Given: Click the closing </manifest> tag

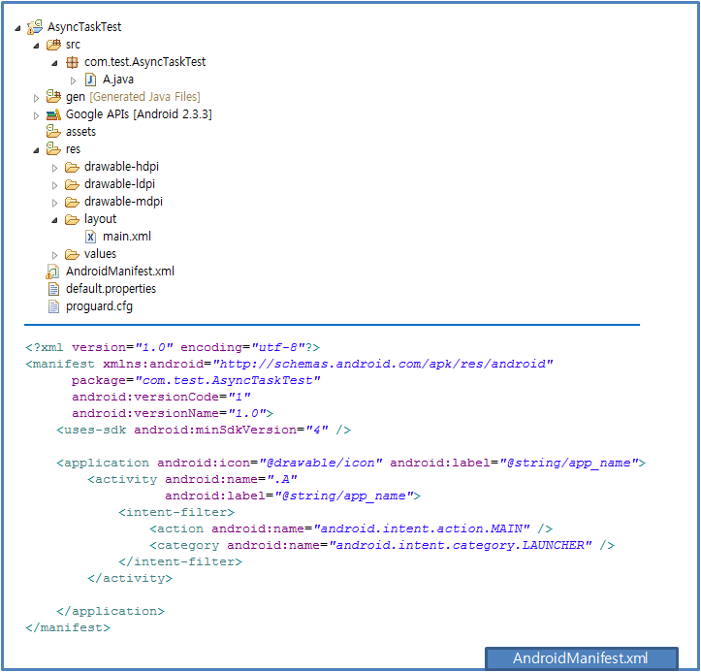Looking at the screenshot, I should pyautogui.click(x=68, y=627).
